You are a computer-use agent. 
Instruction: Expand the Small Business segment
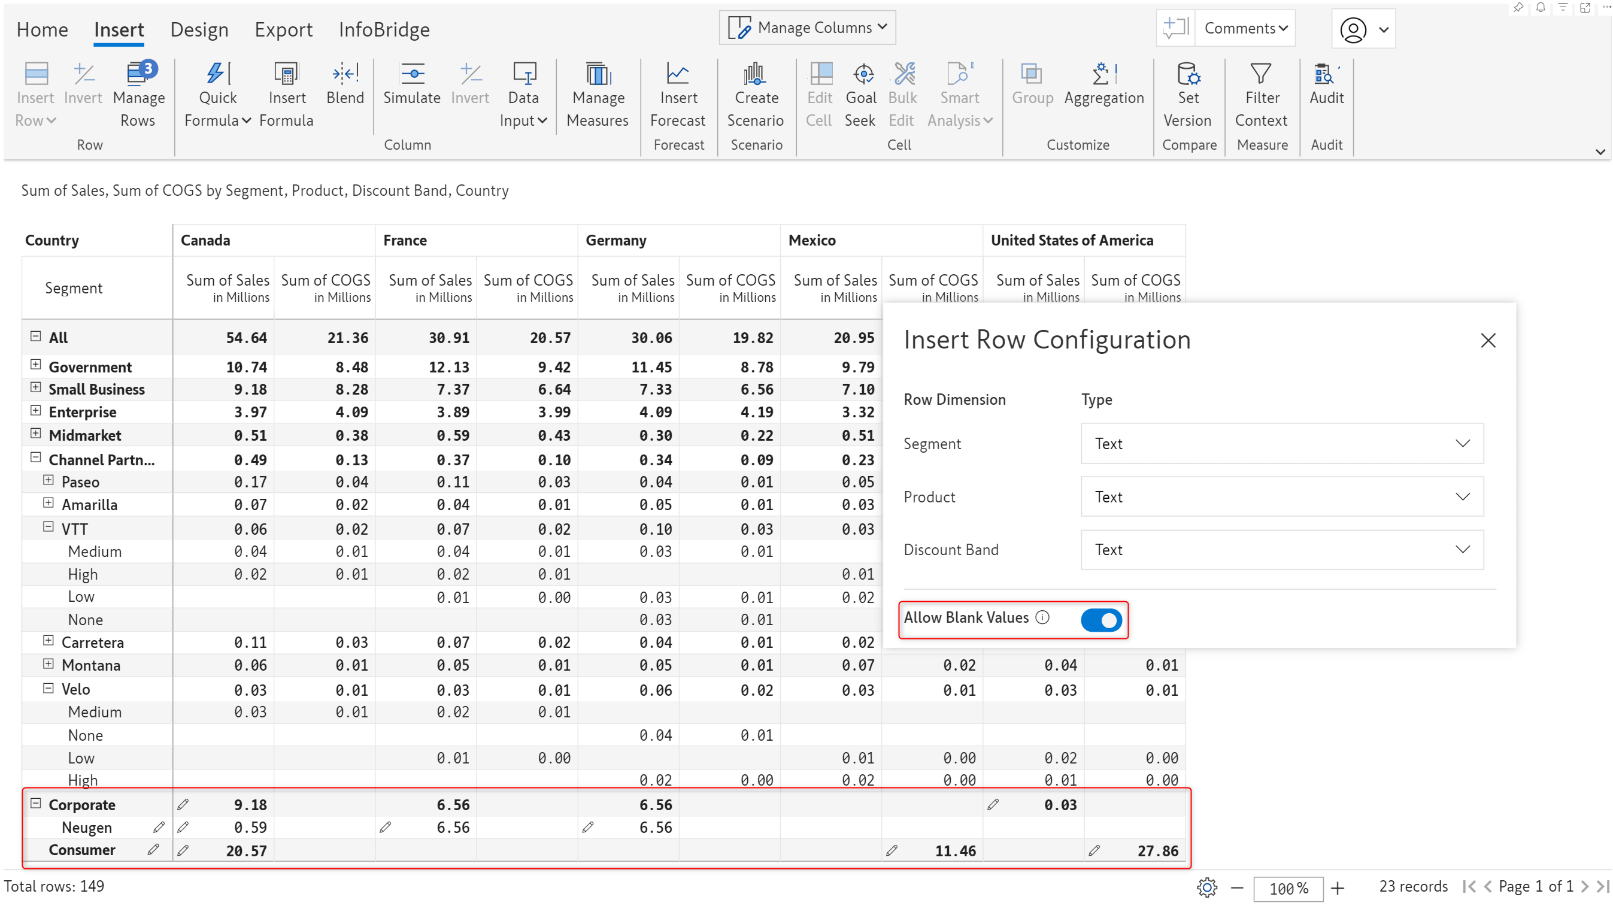[36, 387]
